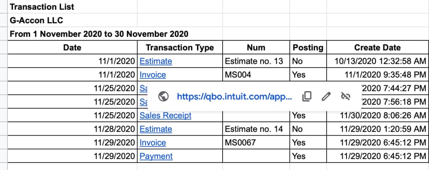
Task: Select the Posting header cell
Action: click(x=308, y=47)
